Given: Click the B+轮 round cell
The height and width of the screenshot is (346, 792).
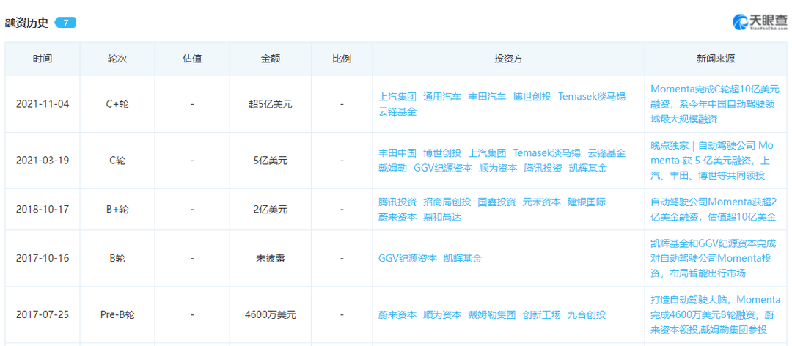Looking at the screenshot, I should pyautogui.click(x=117, y=209).
